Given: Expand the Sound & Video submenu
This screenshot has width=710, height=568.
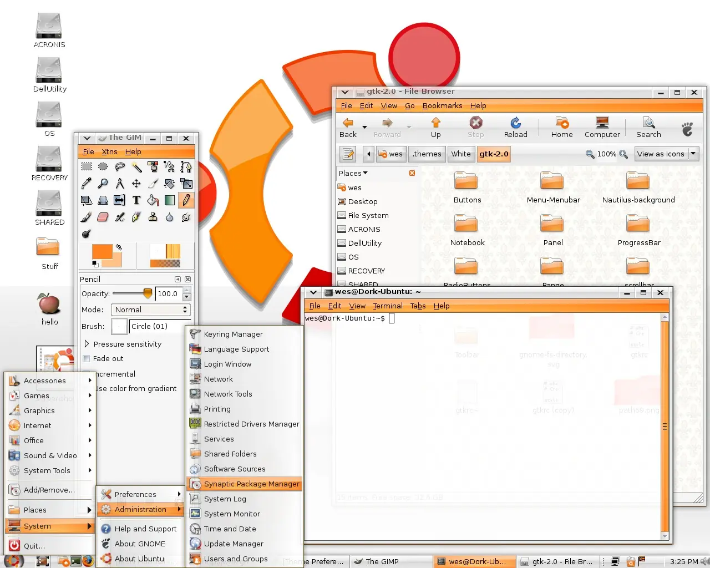Looking at the screenshot, I should [x=49, y=455].
